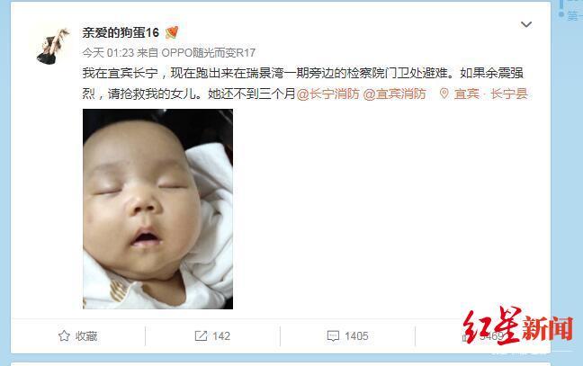Click the repost share icon
The width and height of the screenshot is (583, 366).
[201, 336]
